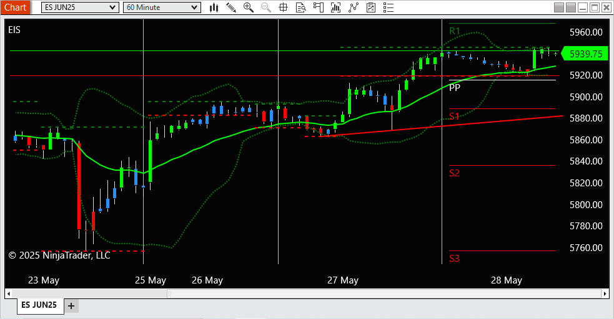Click the R1 pivot label
Screen dimensions: 614x319
coord(455,31)
